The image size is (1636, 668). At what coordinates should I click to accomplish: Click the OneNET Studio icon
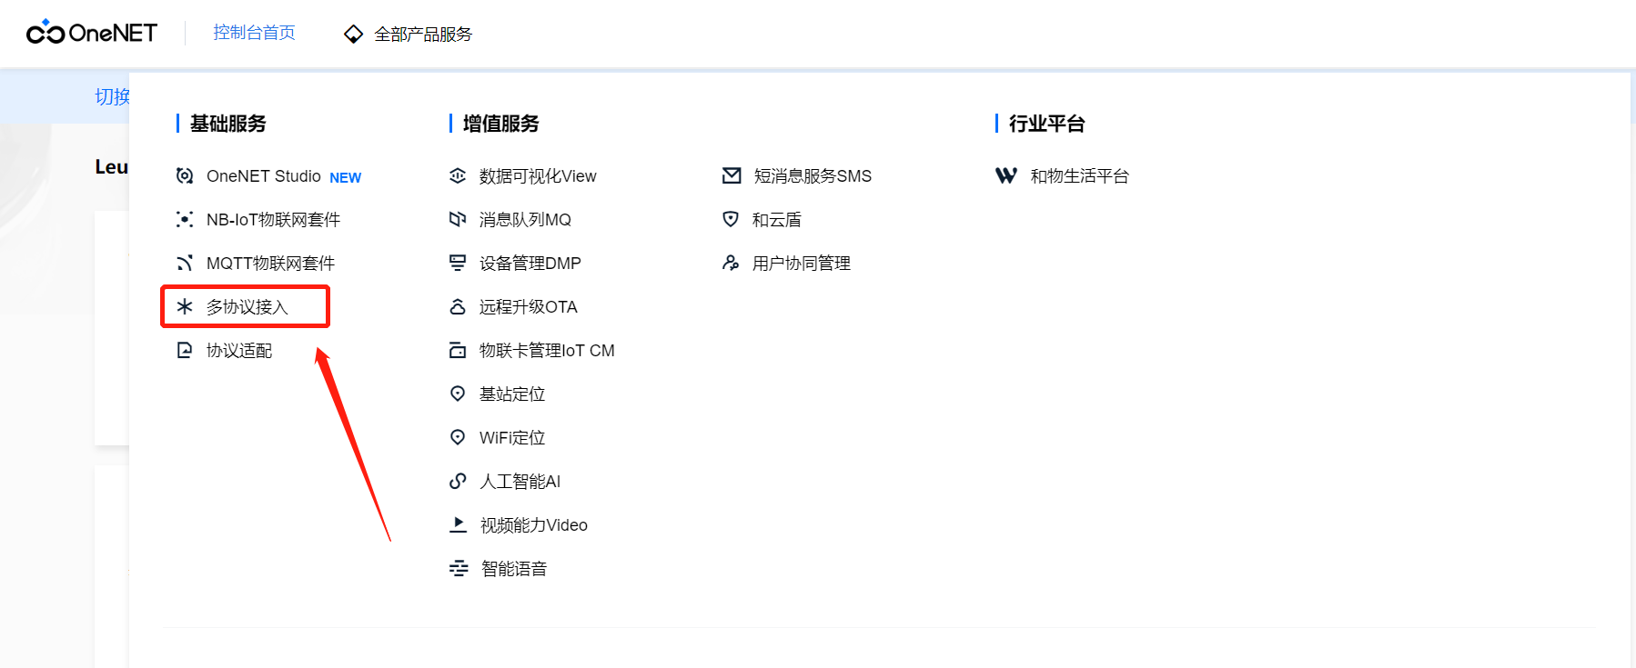pos(185,175)
